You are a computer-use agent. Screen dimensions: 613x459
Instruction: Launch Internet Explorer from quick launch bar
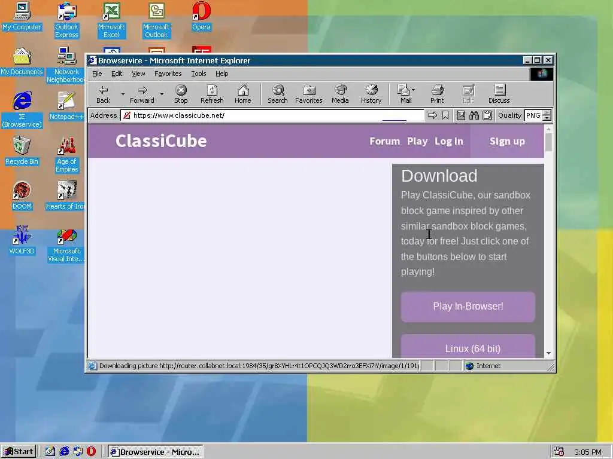pos(64,452)
